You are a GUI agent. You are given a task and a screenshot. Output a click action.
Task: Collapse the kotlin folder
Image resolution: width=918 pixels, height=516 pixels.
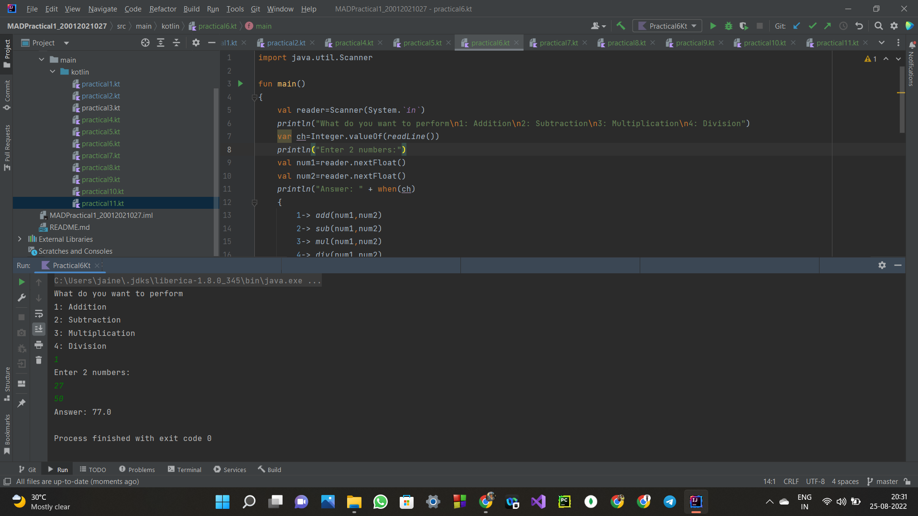53,72
